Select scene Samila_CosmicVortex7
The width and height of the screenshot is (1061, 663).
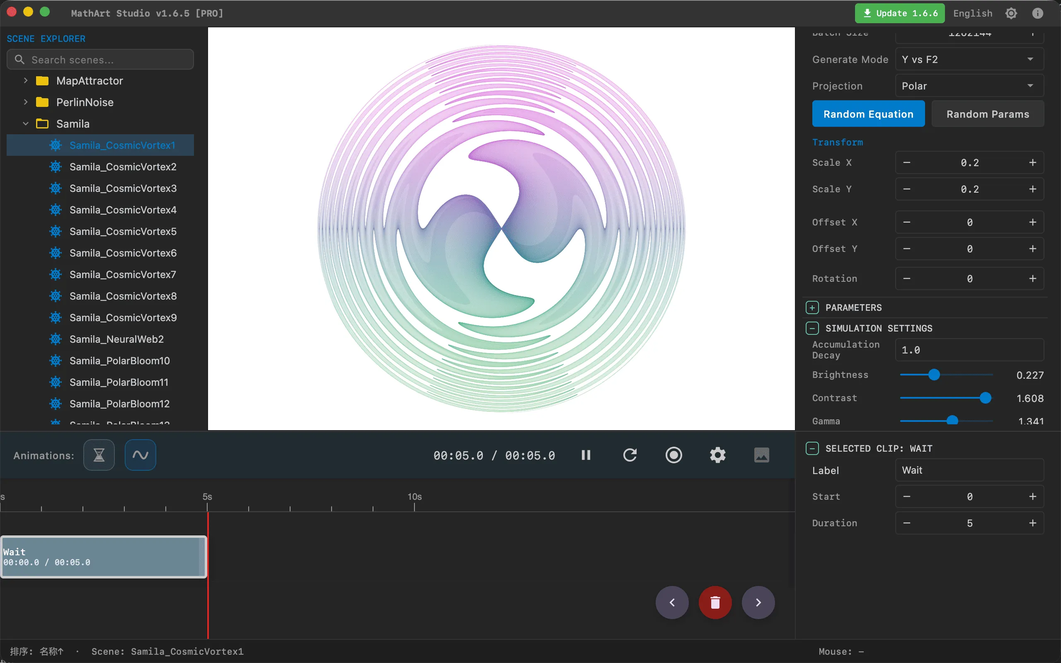[100, 274]
